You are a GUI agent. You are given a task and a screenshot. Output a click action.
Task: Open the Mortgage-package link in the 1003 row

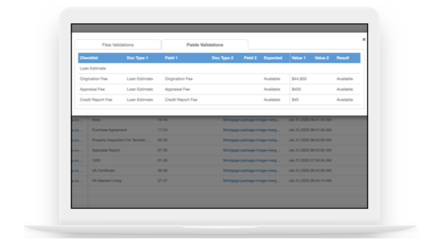(251, 160)
